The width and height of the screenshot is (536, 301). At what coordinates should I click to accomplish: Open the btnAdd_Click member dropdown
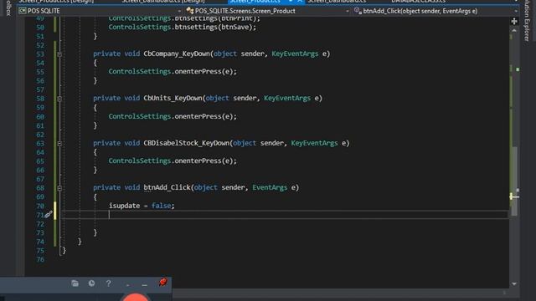pyautogui.click(x=435, y=11)
